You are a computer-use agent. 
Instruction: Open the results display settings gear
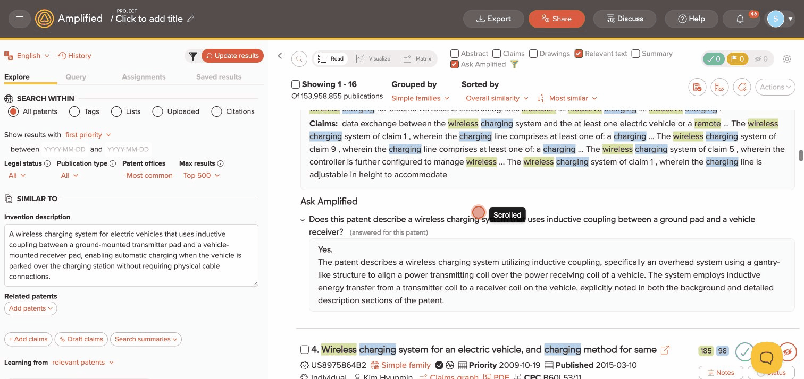tap(787, 59)
